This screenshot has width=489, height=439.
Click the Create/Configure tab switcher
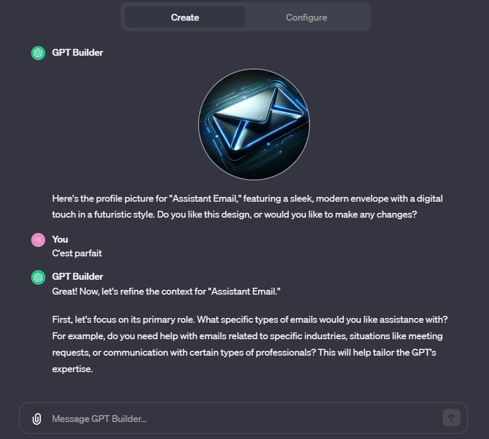pos(245,16)
